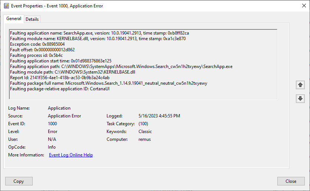Click the Logged: label
Screen dimensions: 310x191
point(114,116)
